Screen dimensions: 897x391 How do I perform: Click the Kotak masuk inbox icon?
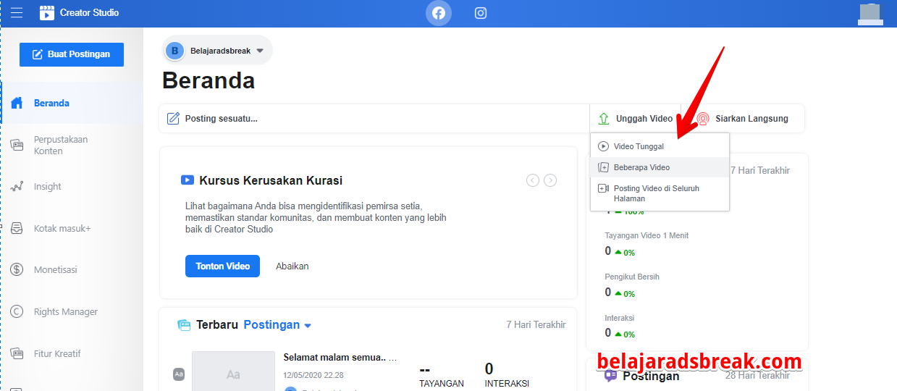pos(17,228)
